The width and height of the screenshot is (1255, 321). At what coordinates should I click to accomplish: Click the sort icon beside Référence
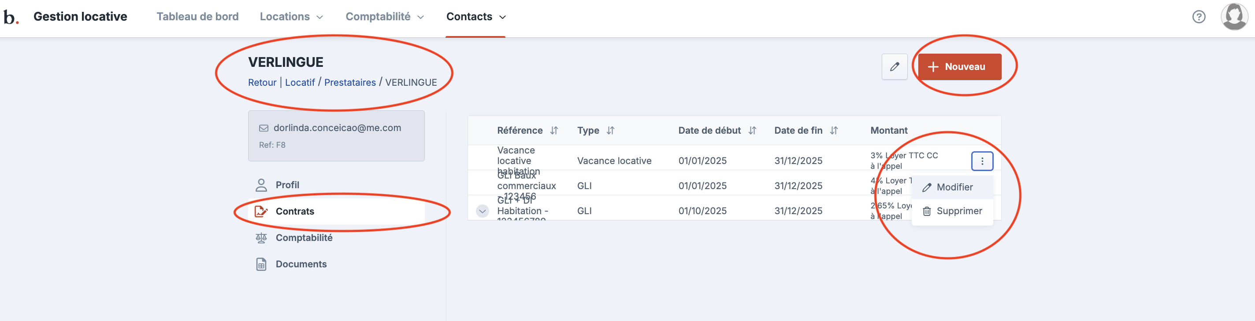click(554, 130)
